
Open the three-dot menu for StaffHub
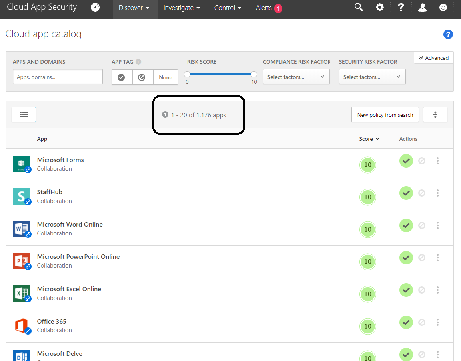[438, 193]
